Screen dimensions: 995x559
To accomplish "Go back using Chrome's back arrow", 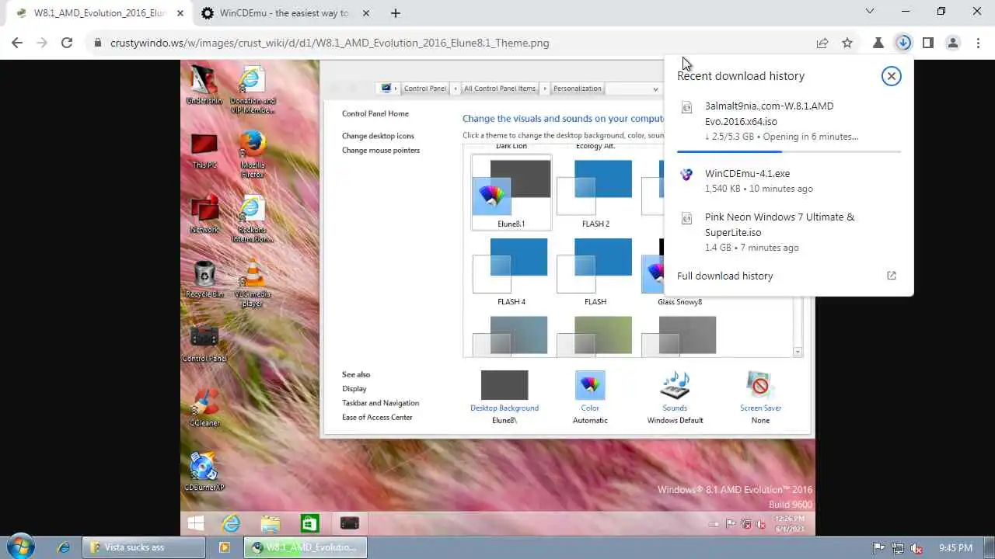I will 17,43.
